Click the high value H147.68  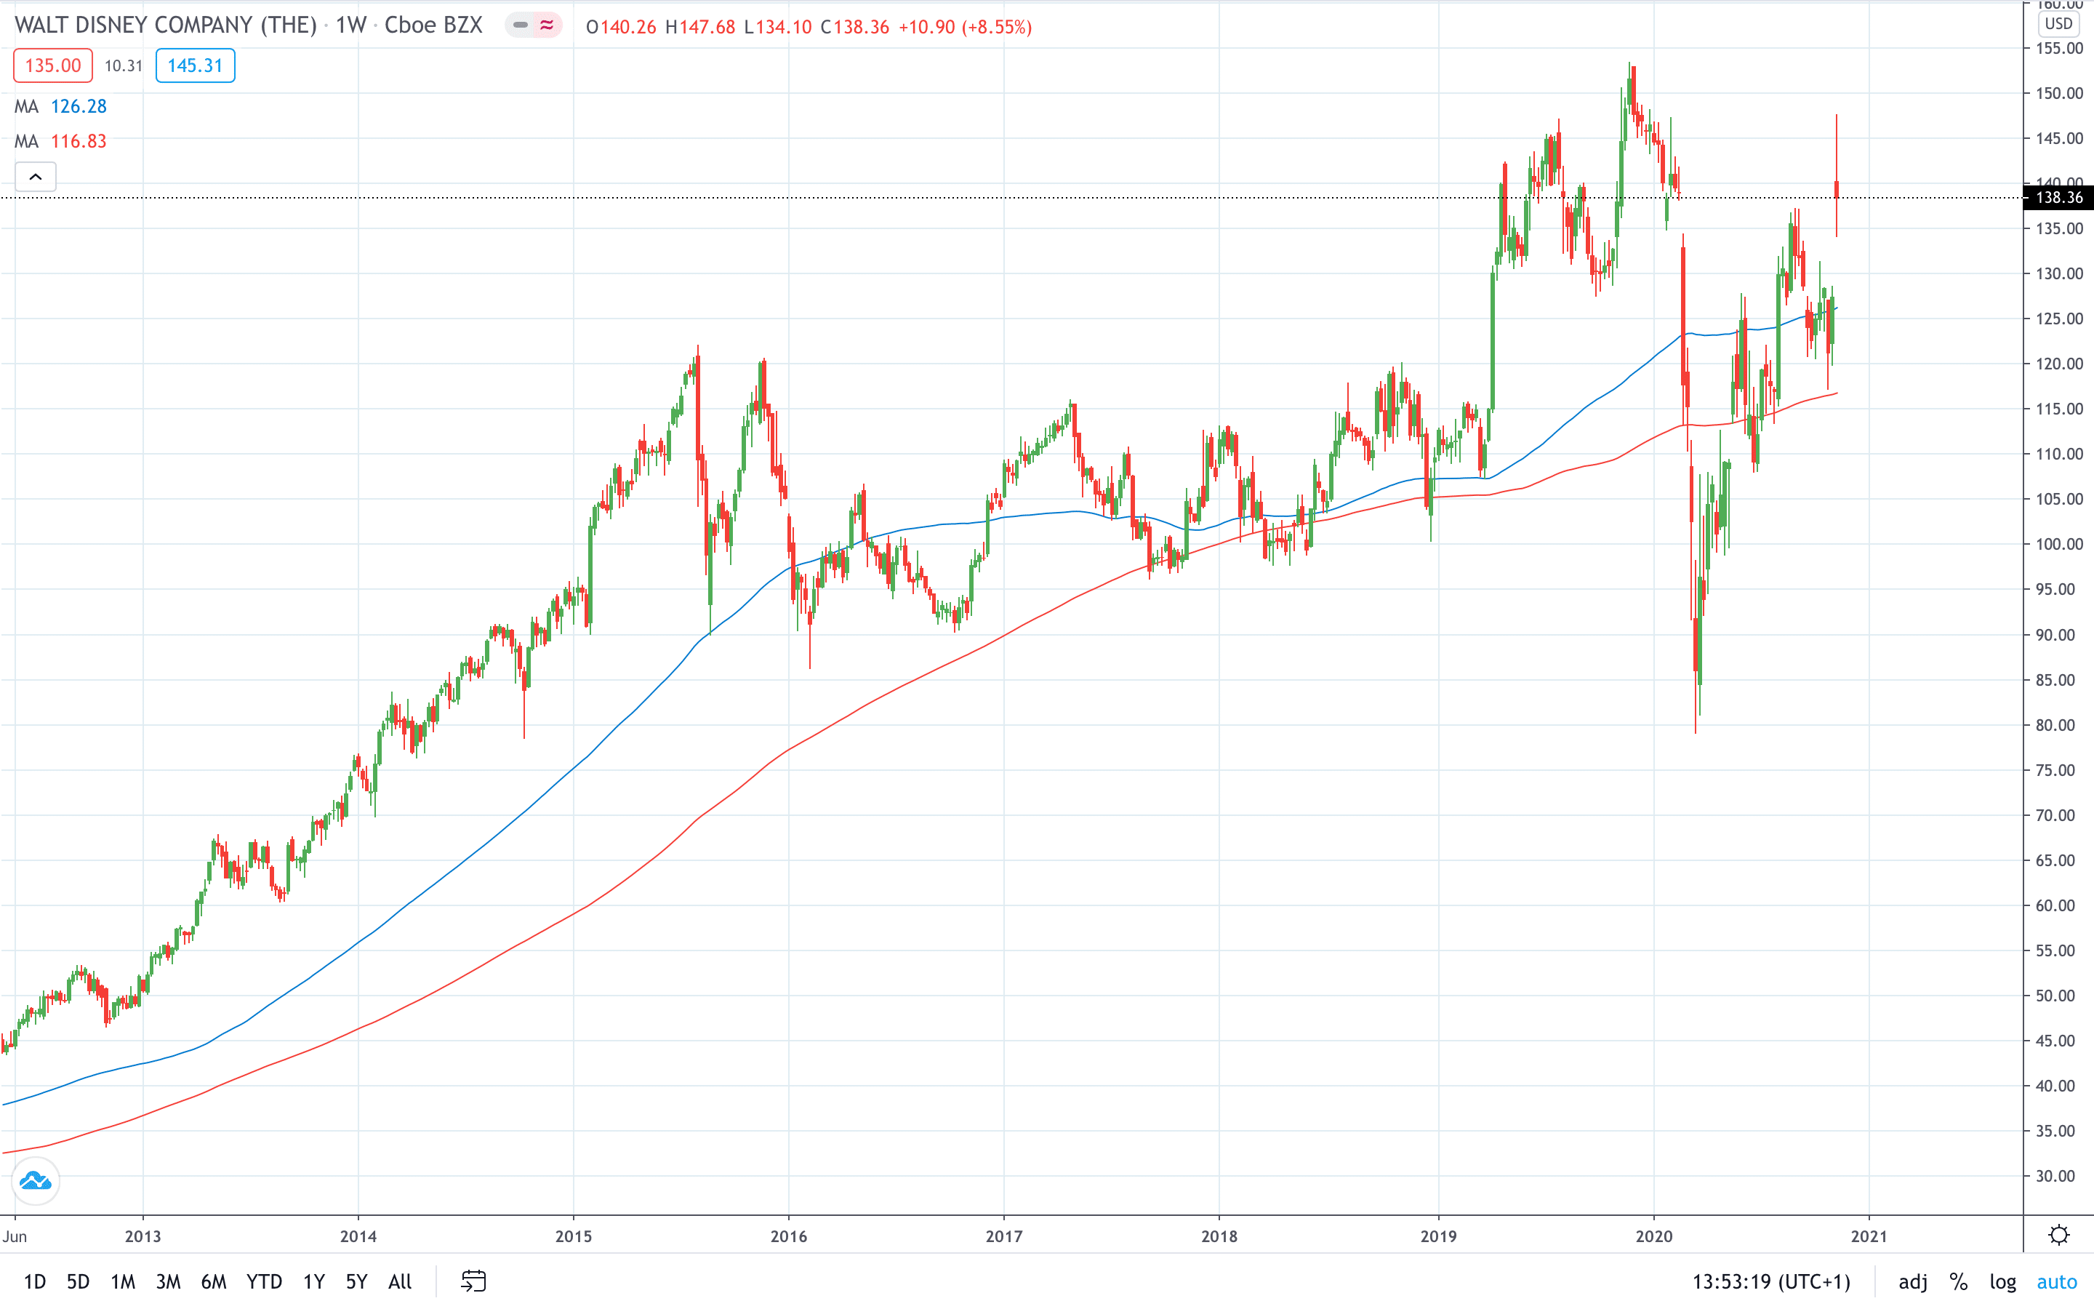click(700, 27)
